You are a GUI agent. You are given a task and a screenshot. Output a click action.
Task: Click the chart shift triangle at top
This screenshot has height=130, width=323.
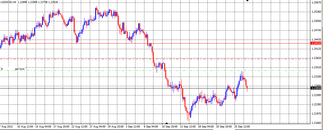coord(248,1)
